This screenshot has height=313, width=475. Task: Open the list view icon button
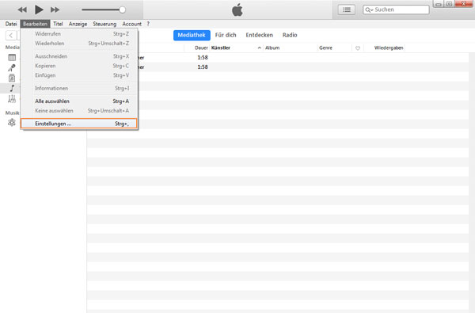pyautogui.click(x=347, y=10)
